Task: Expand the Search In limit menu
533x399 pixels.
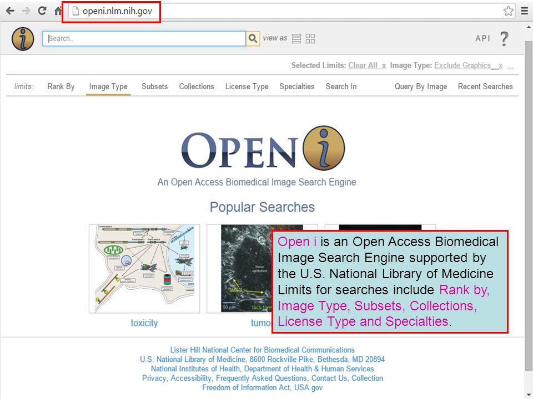Action: point(341,86)
